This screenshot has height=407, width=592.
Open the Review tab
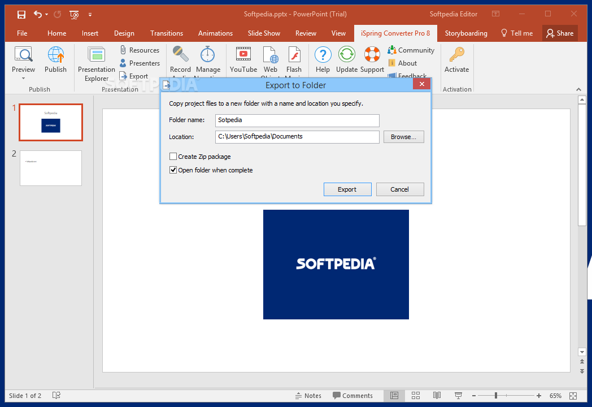(306, 33)
